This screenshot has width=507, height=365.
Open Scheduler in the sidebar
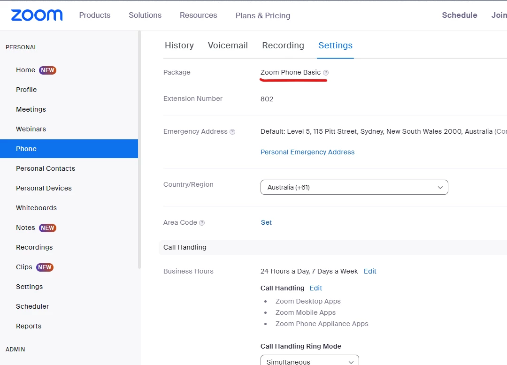point(32,306)
